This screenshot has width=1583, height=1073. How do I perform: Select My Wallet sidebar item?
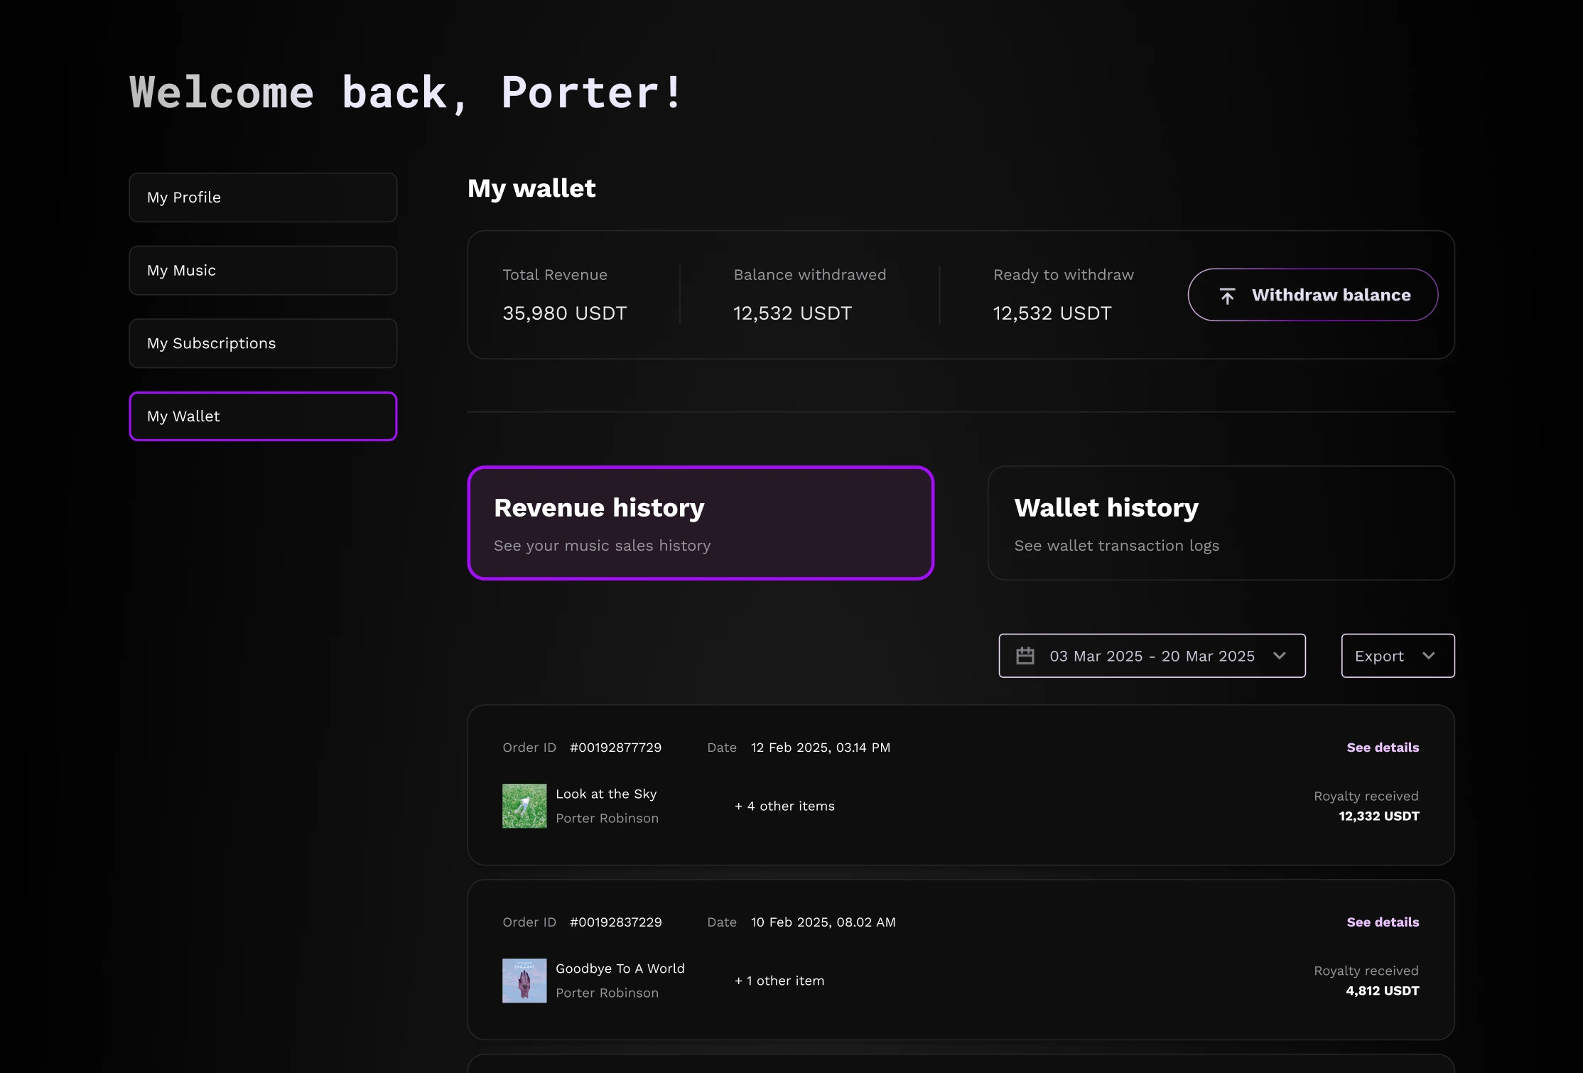tap(263, 416)
